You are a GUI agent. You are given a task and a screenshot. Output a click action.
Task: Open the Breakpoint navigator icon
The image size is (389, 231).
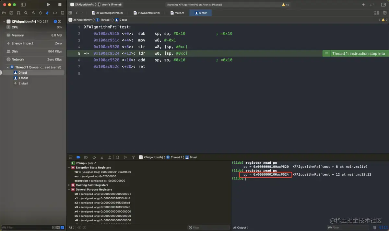click(55, 13)
